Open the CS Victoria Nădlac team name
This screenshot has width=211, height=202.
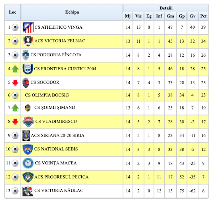pos(58,191)
